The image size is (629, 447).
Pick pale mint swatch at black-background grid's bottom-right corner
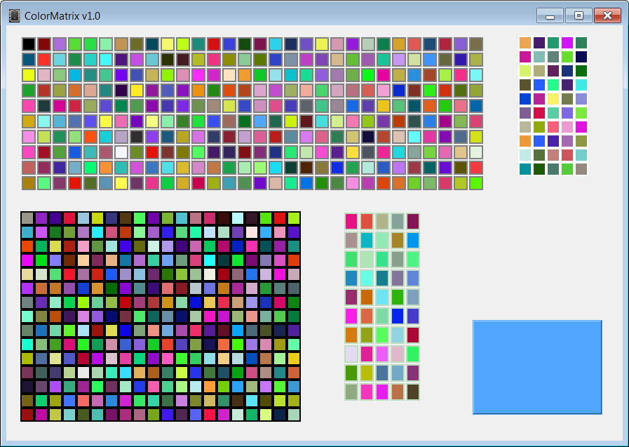294,415
